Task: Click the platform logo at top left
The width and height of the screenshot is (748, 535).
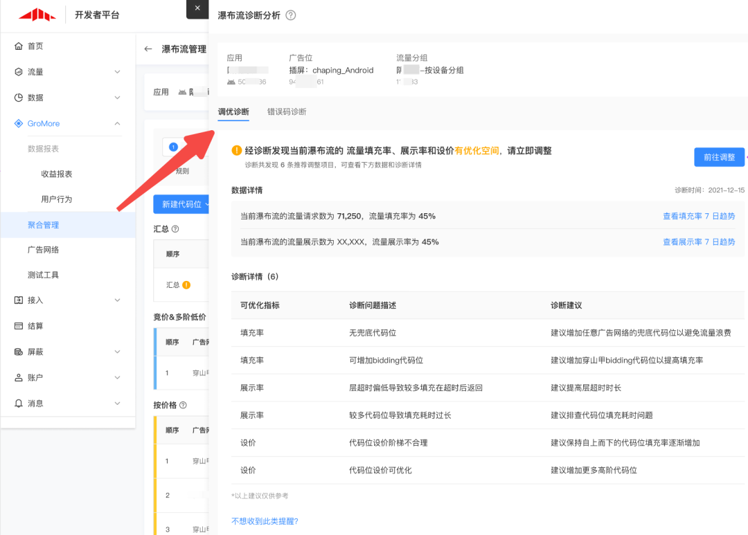Action: 37,15
